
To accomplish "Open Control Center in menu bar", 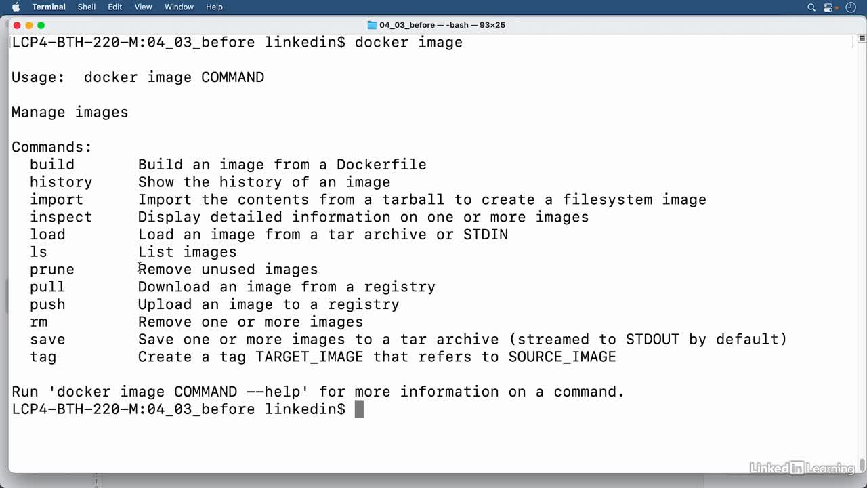I will pos(828,7).
